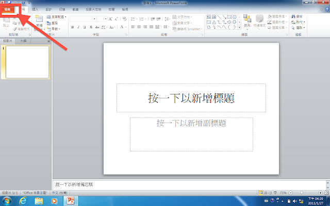Viewport: 330px width, 206px height.
Task: Open 圖案填滿 (Shape Fill) dropdown
Action: [x=277, y=16]
